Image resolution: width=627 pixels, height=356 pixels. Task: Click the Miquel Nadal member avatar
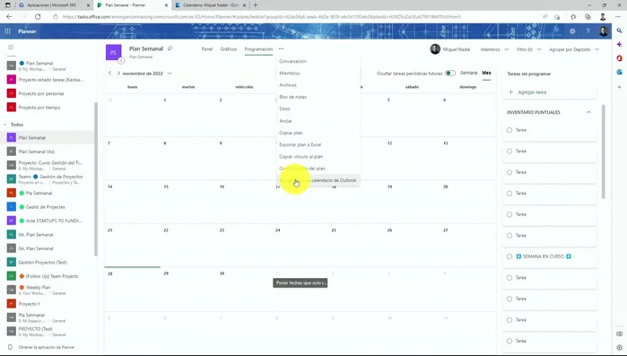pyautogui.click(x=435, y=49)
